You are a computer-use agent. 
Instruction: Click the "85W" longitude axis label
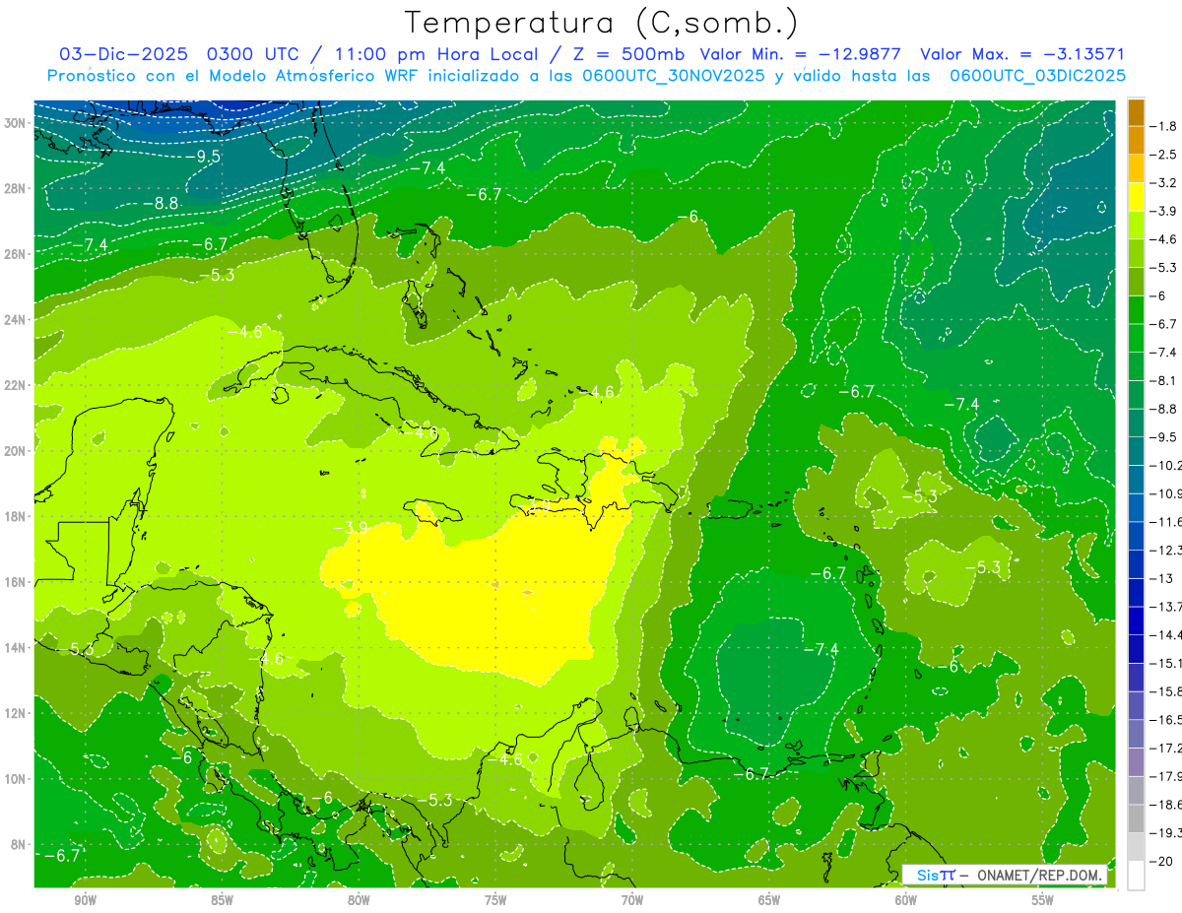[222, 900]
